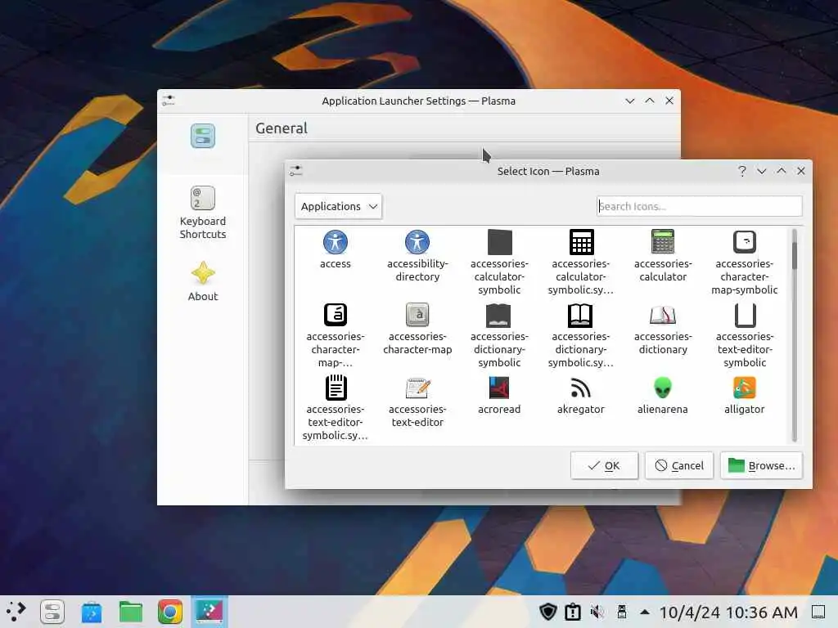Click the show desktop icon
This screenshot has height=628, width=838.
tap(818, 612)
